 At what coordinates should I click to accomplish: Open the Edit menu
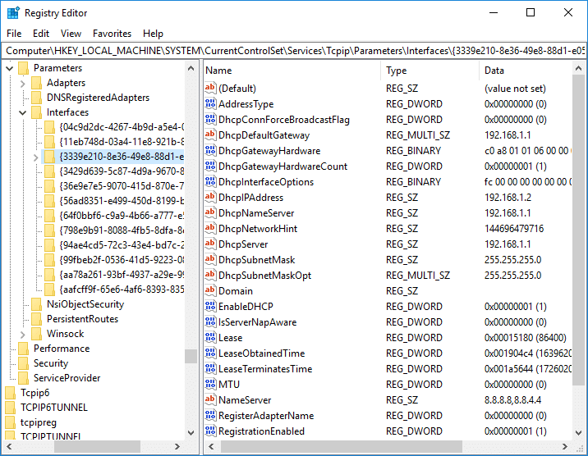click(x=41, y=34)
